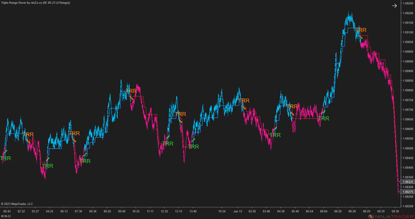Click the 08:30 time axis label
The width and height of the screenshot is (415, 219).
(395, 211)
